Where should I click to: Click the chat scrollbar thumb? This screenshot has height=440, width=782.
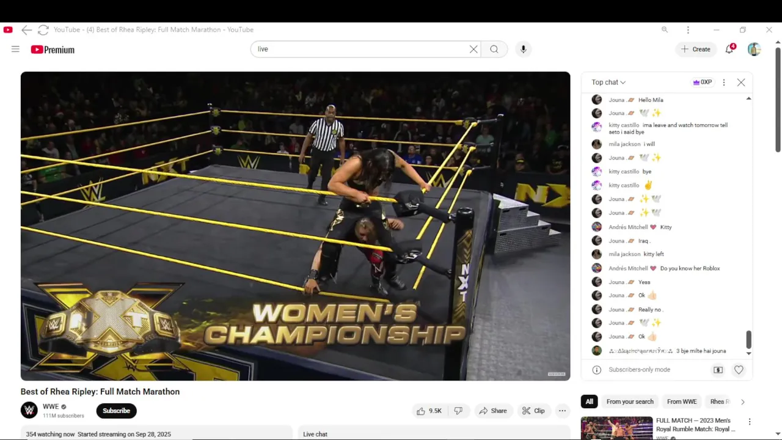[748, 340]
